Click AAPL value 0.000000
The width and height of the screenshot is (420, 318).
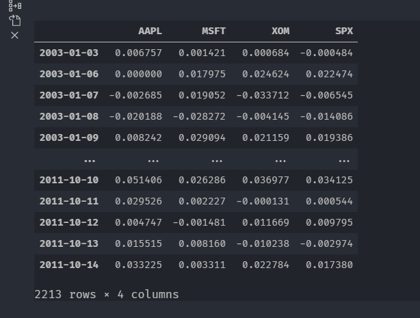[x=138, y=74]
